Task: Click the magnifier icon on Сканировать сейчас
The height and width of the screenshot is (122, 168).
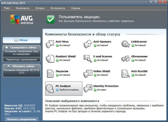Action: coord(7,48)
